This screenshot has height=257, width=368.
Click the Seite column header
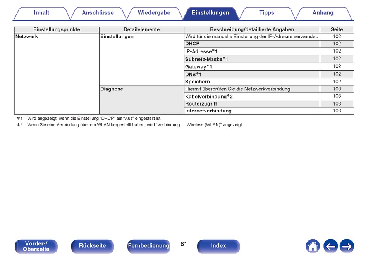coord(337,29)
